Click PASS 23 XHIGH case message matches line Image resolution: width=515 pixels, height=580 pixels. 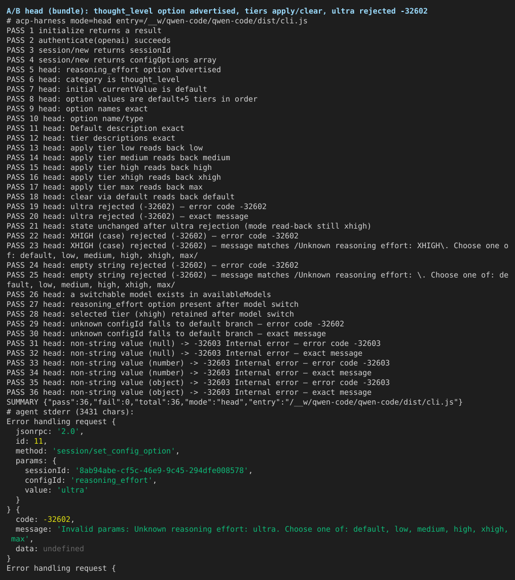point(257,250)
